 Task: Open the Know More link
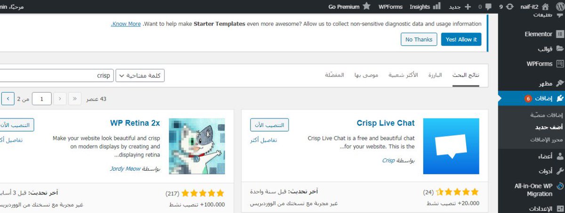click(x=126, y=24)
